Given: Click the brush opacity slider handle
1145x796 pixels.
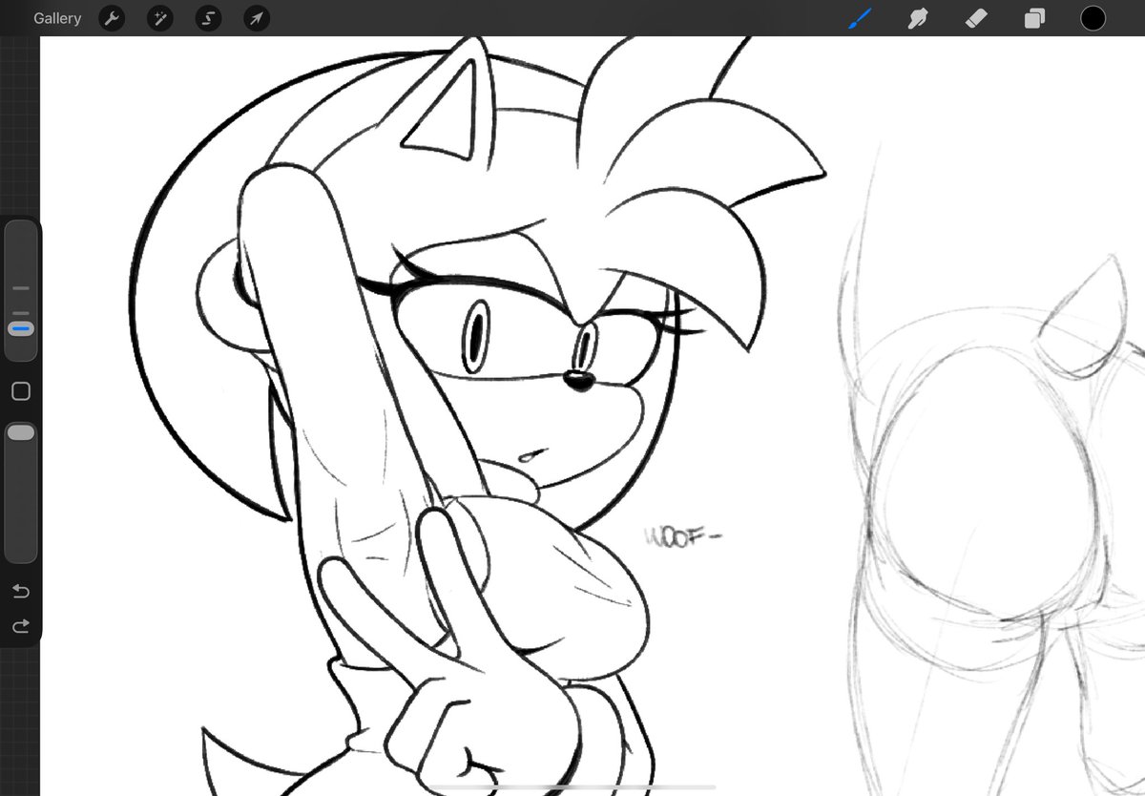Looking at the screenshot, I should point(21,433).
